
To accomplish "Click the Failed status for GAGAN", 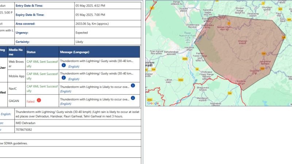I will [x=31, y=102].
